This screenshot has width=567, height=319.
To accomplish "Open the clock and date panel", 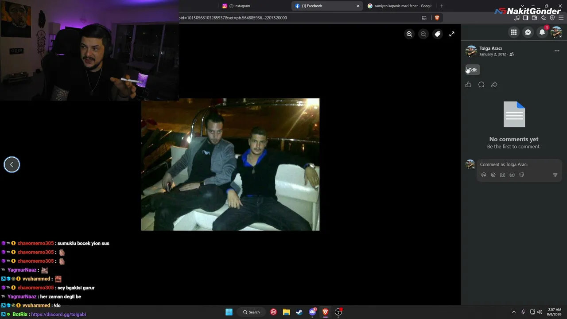I will tap(555, 312).
